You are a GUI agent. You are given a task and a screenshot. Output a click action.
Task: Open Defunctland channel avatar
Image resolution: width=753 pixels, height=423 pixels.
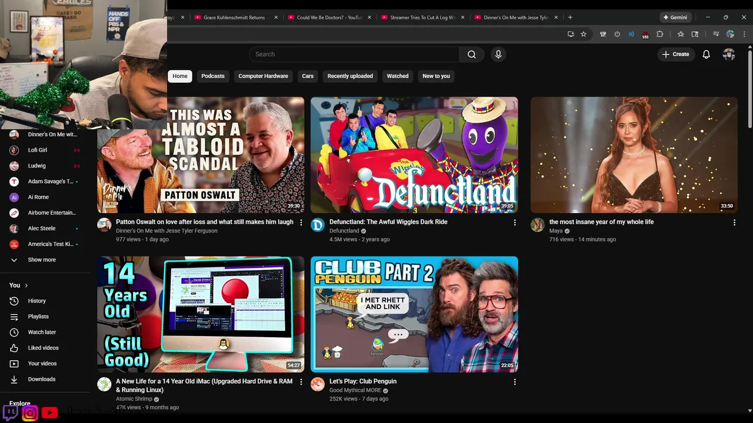tap(318, 225)
